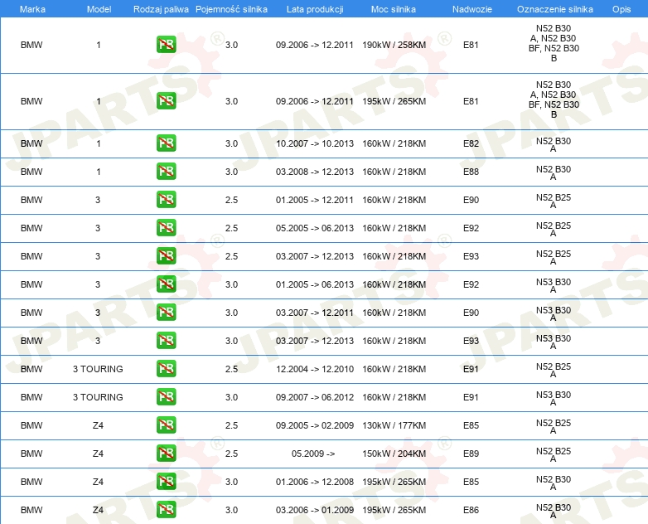Image resolution: width=648 pixels, height=524 pixels.
Task: Click fuel icon in E93 3.0 row
Action: coord(166,341)
